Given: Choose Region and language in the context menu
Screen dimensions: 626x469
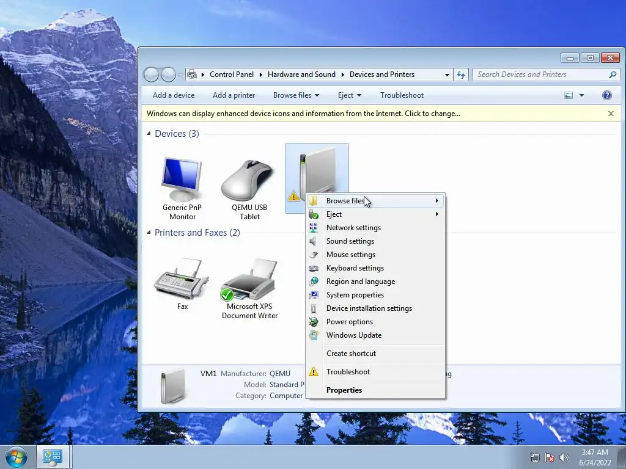Looking at the screenshot, I should pos(375,282).
